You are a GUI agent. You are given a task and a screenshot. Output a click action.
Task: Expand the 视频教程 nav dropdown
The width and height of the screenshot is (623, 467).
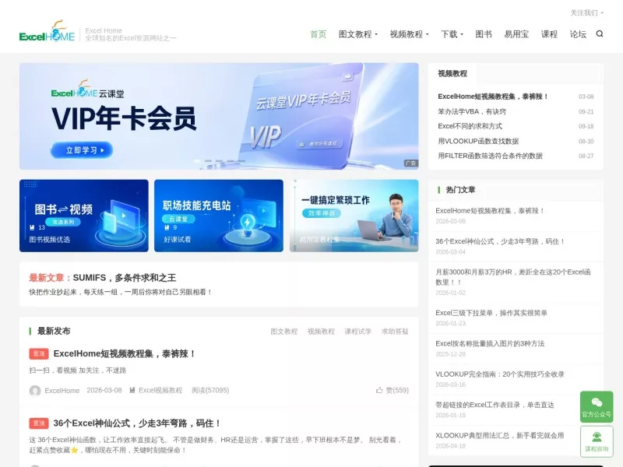[x=410, y=34]
